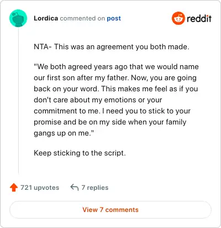221x228 pixels.
Task: Click the 'View 7 comments' button
Action: coord(110,210)
